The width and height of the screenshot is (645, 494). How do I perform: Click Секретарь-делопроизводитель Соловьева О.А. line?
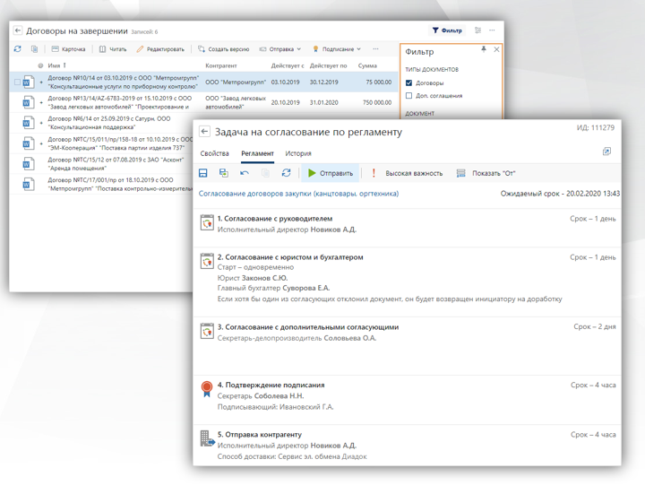pyautogui.click(x=297, y=338)
